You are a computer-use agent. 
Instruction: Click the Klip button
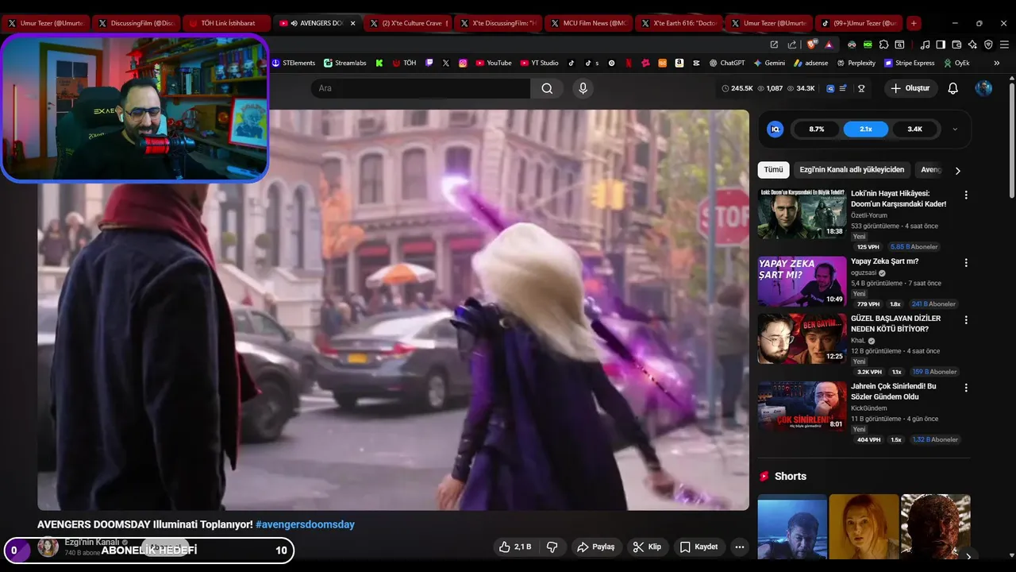(x=647, y=547)
